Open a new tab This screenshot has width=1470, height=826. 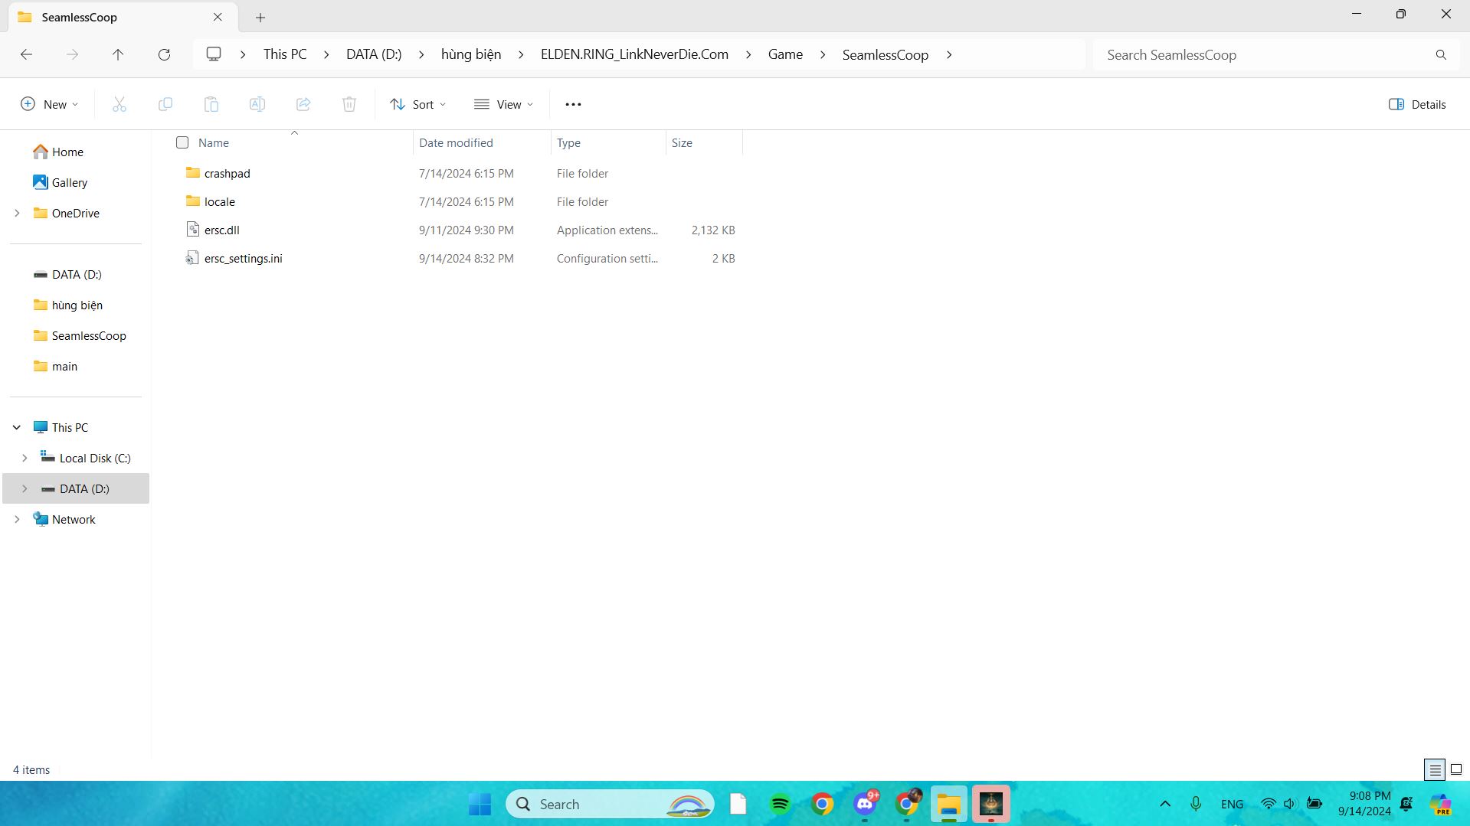pyautogui.click(x=260, y=17)
